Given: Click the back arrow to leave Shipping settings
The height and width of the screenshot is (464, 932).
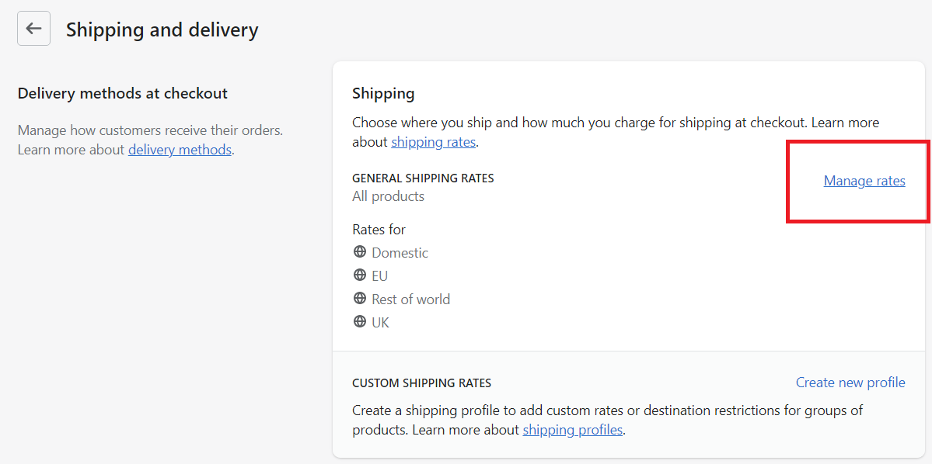Looking at the screenshot, I should pyautogui.click(x=33, y=28).
